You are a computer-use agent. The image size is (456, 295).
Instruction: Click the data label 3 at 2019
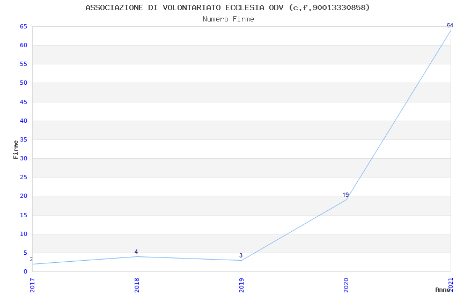click(241, 255)
